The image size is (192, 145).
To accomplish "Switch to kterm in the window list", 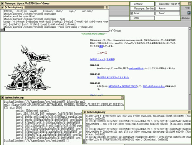I will 167,8.
